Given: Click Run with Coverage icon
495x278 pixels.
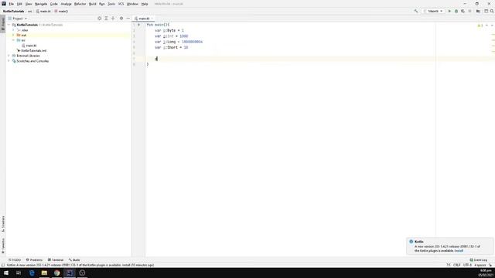Looking at the screenshot, I should pyautogui.click(x=463, y=11).
